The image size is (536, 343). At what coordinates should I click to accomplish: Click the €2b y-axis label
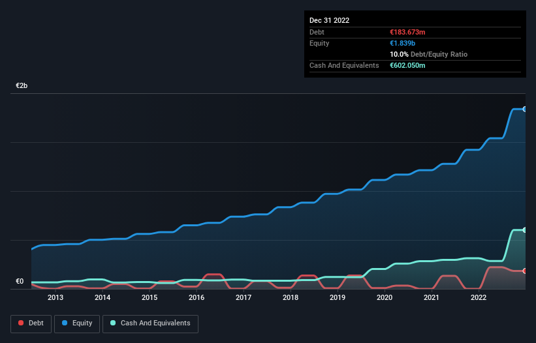click(x=22, y=85)
